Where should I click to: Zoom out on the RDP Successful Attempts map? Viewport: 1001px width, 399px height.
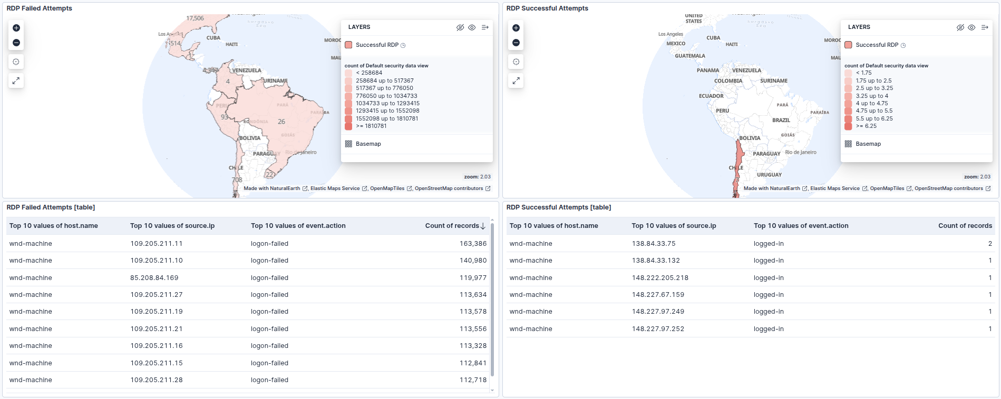(x=516, y=43)
